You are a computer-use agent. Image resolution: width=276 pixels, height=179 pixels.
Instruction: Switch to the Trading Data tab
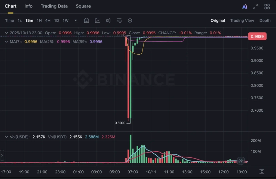pos(54,6)
